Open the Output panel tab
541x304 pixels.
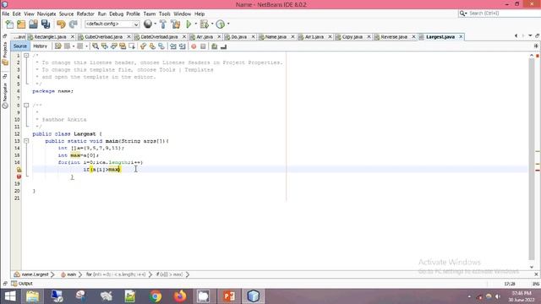tap(22, 284)
